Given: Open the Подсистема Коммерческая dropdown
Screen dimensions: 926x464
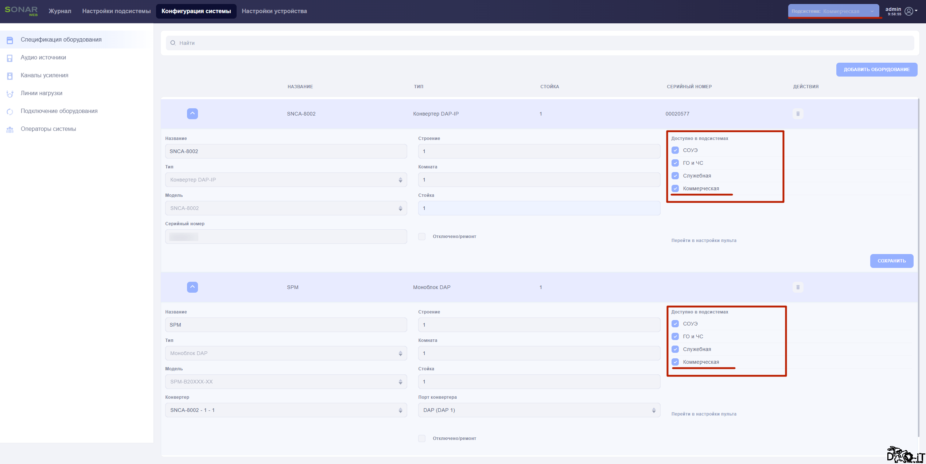Looking at the screenshot, I should (x=833, y=11).
